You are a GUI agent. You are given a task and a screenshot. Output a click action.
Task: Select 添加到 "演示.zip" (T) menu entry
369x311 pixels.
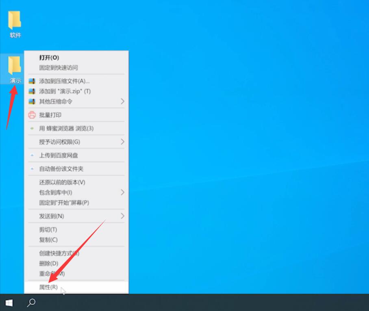pyautogui.click(x=76, y=91)
